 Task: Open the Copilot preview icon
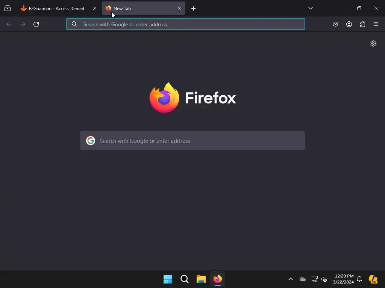click(373, 279)
